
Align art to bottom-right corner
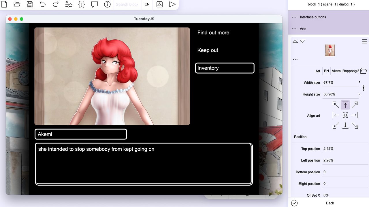355,126
